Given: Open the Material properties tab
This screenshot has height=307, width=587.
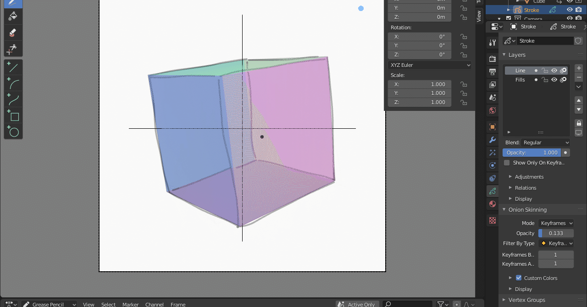Looking at the screenshot, I should (492, 204).
